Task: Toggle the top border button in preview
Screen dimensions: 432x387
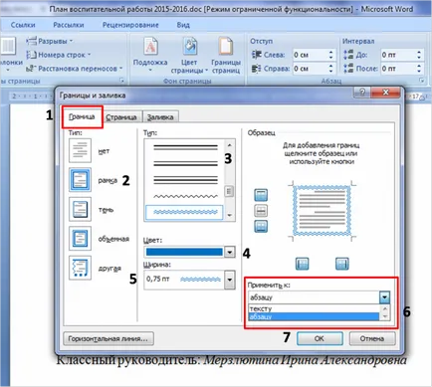Action: 261,195
